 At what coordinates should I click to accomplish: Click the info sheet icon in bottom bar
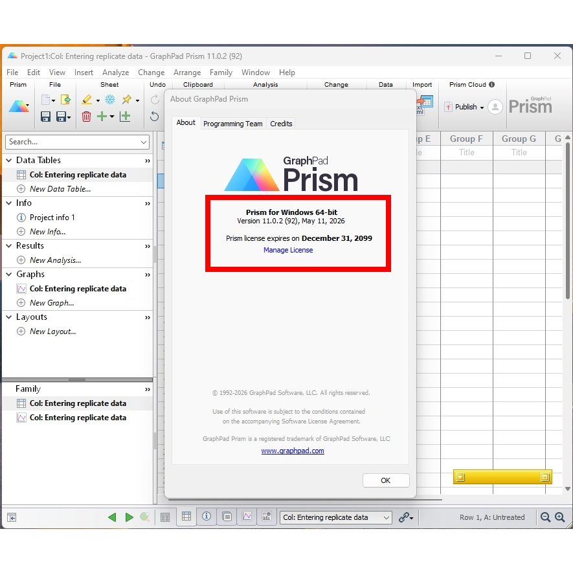(x=207, y=517)
